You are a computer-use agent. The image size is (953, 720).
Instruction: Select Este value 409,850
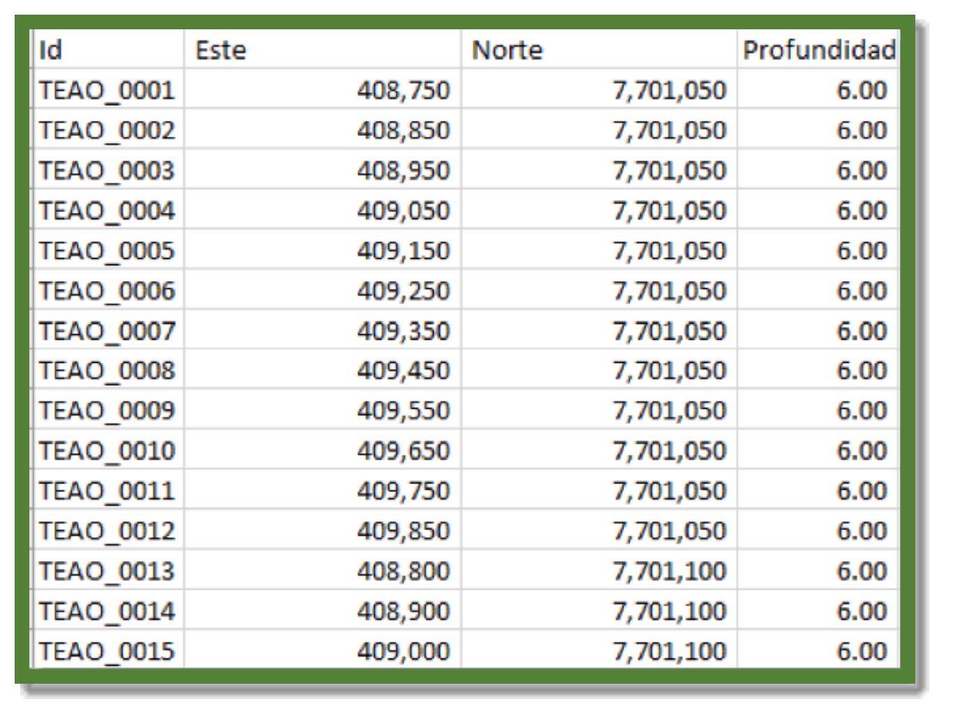[x=403, y=532]
